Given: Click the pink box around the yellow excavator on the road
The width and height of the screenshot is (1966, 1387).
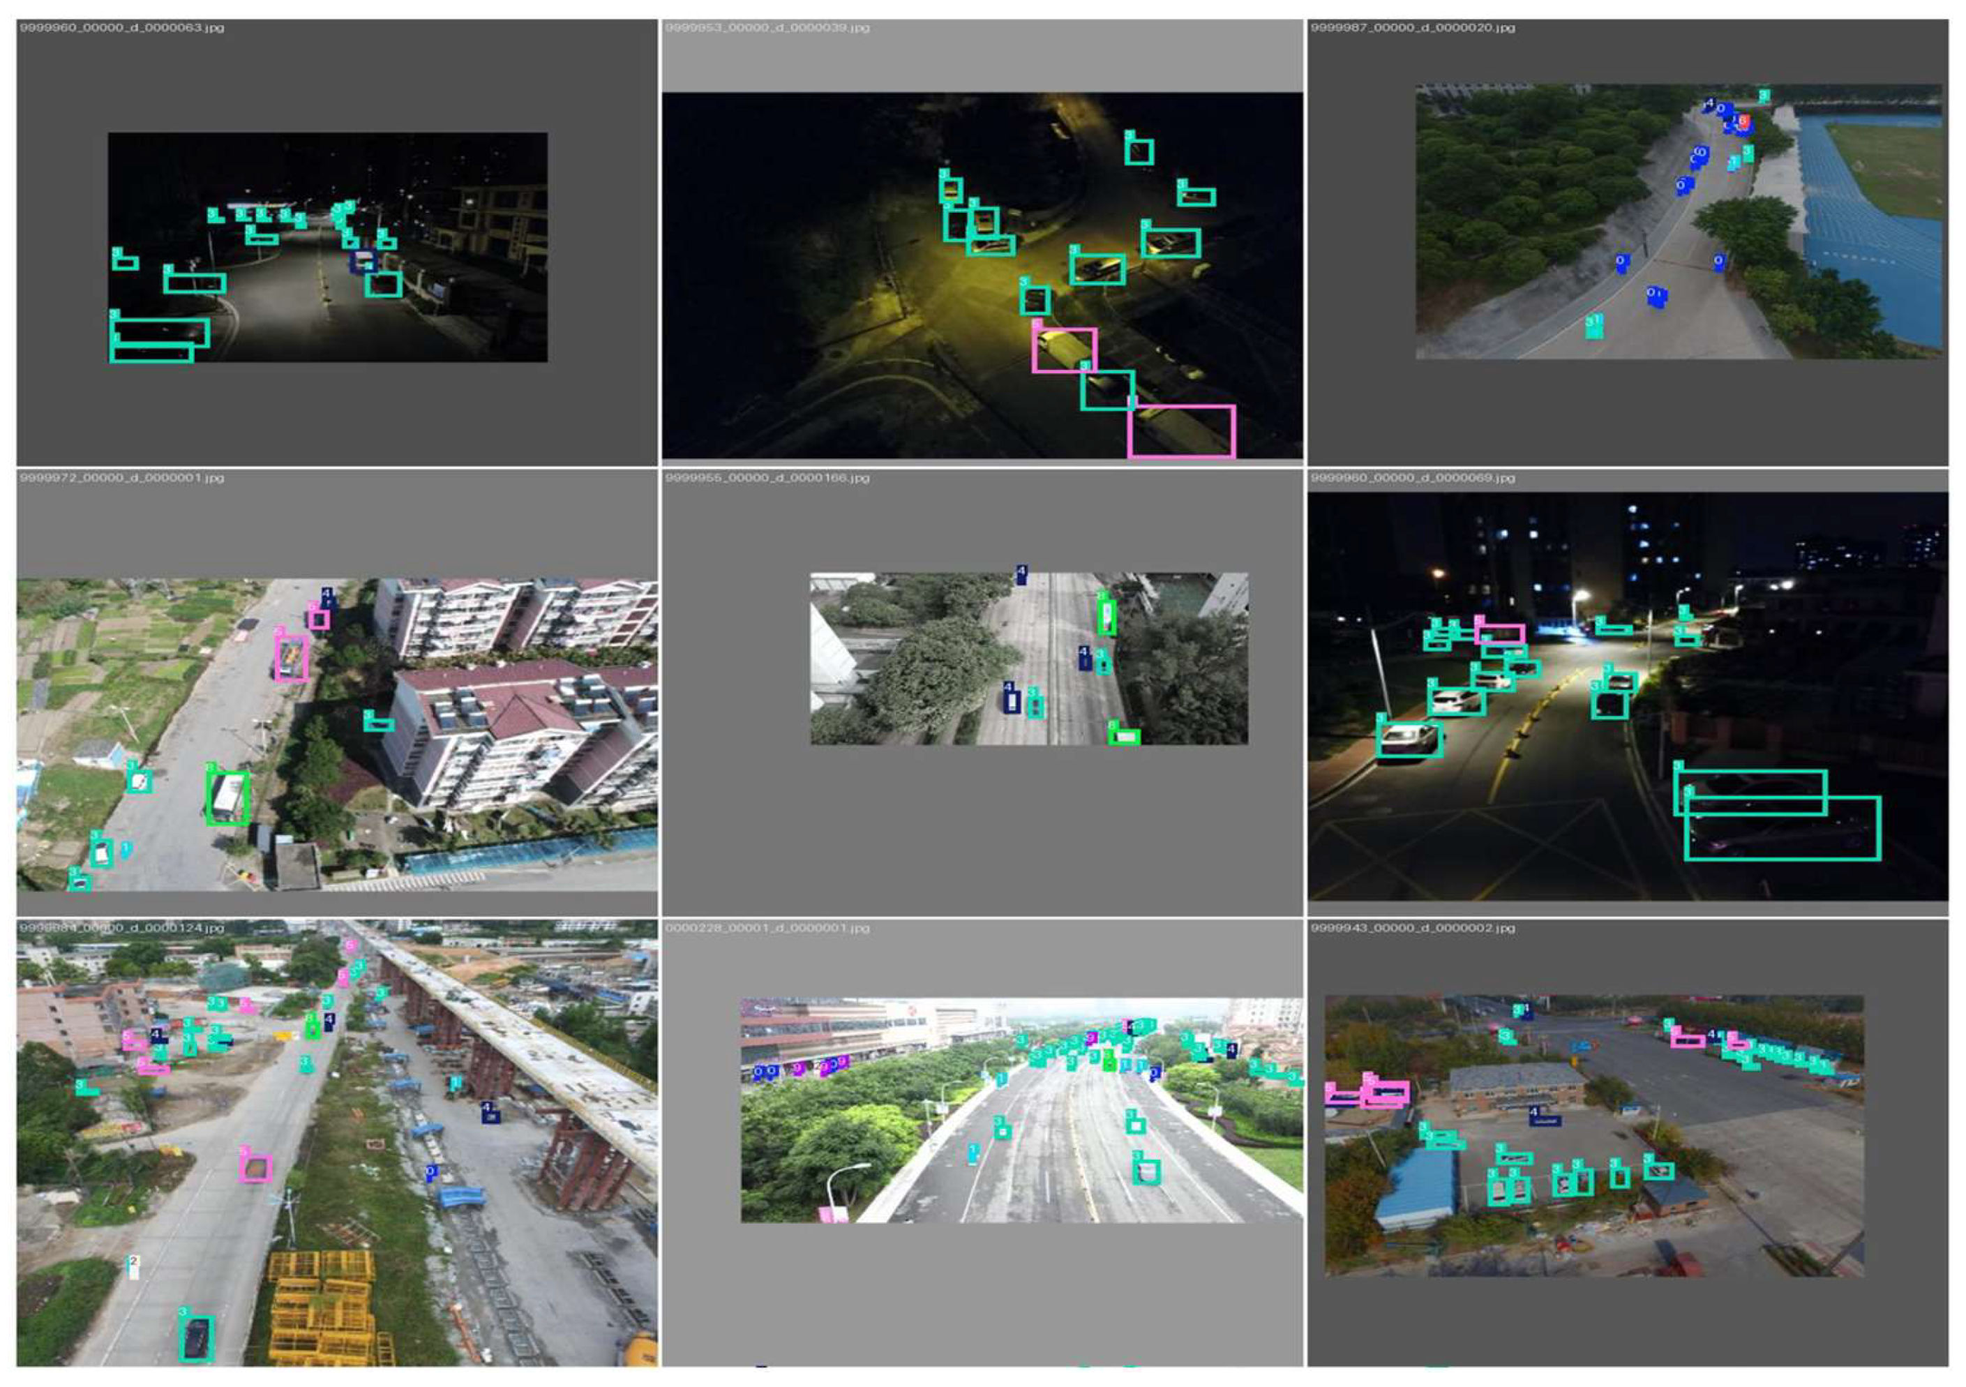Looking at the screenshot, I should [292, 659].
